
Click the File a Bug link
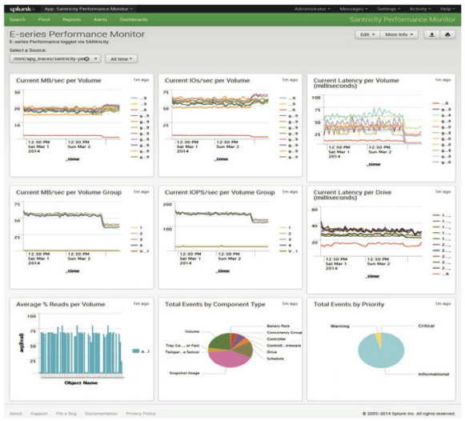[66, 414]
